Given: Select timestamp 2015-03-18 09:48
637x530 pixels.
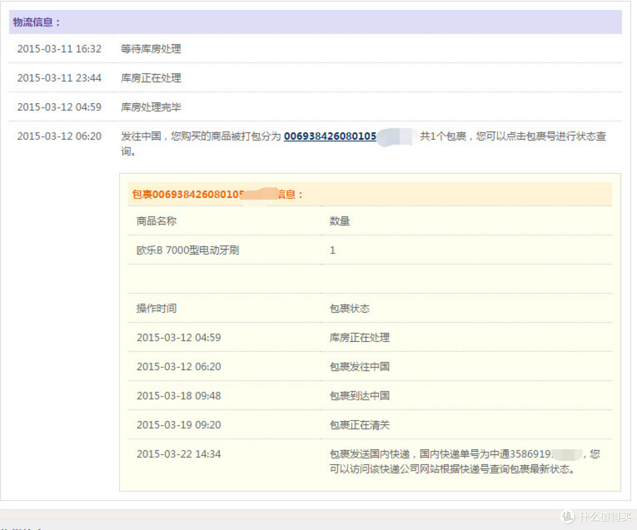Looking at the screenshot, I should [179, 396].
